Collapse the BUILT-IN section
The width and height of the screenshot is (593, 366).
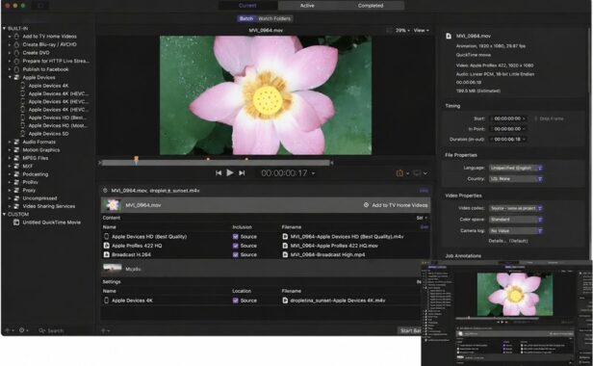tap(4, 28)
